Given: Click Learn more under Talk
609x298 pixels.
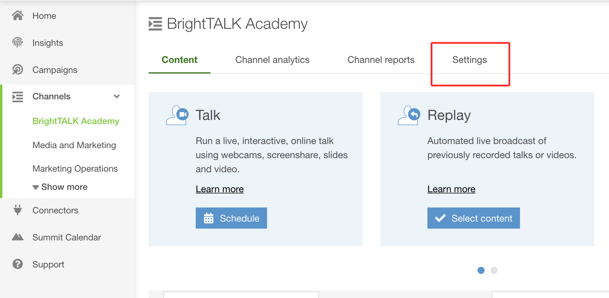Looking at the screenshot, I should (x=220, y=189).
